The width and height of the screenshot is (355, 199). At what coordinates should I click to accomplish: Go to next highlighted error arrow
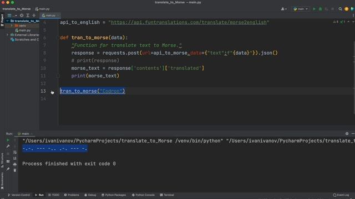coord(353,22)
